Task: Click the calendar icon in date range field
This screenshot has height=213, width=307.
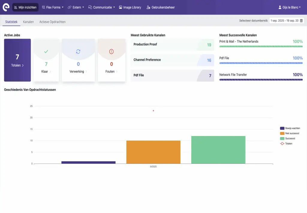Action: [301, 21]
